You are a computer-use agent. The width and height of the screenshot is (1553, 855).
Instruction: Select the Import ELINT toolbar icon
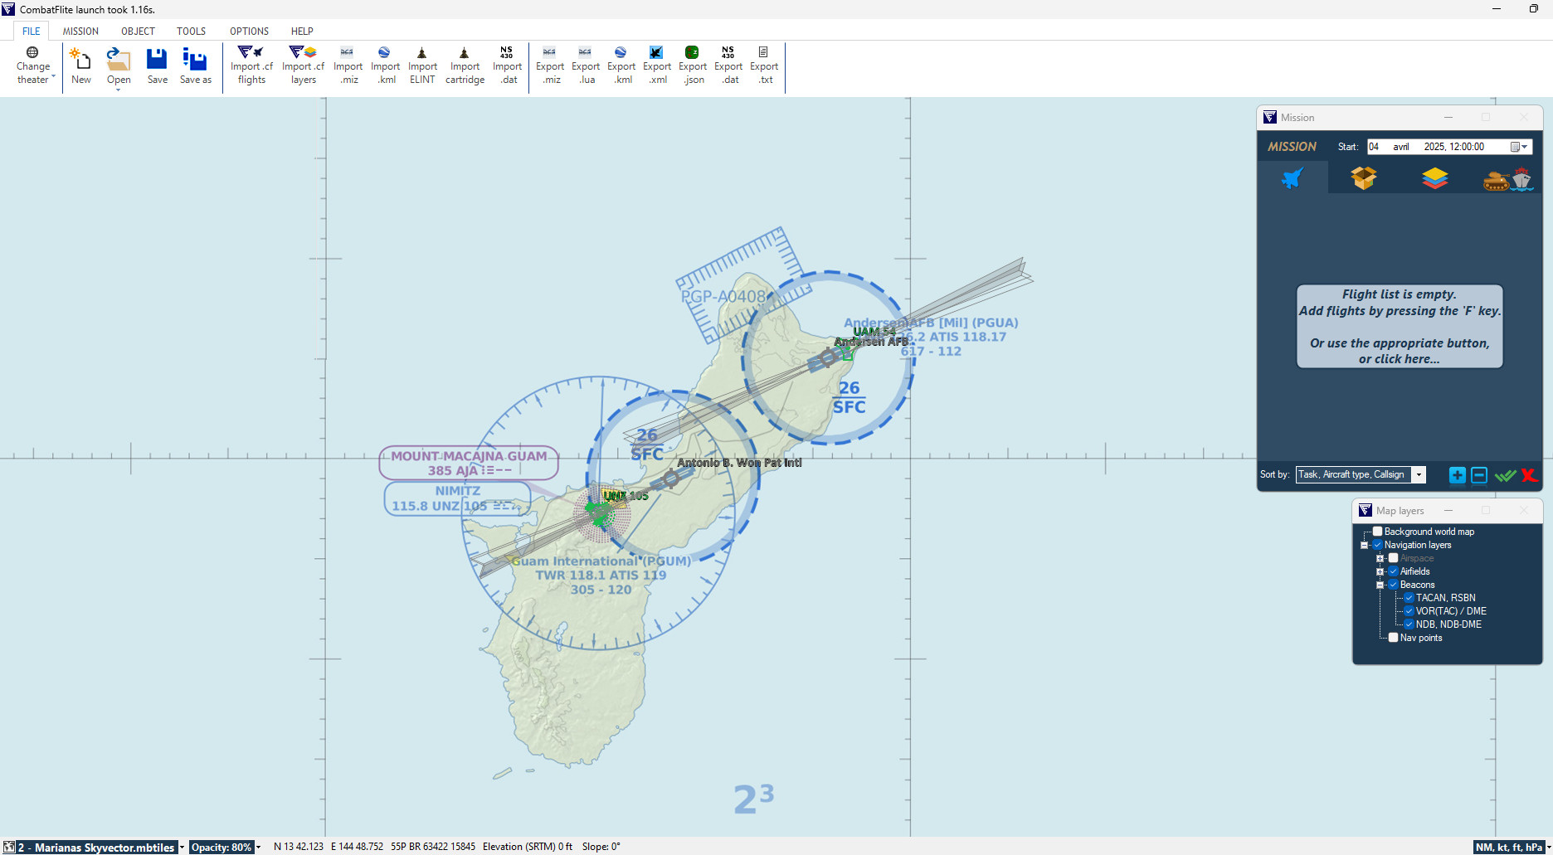pos(422,65)
